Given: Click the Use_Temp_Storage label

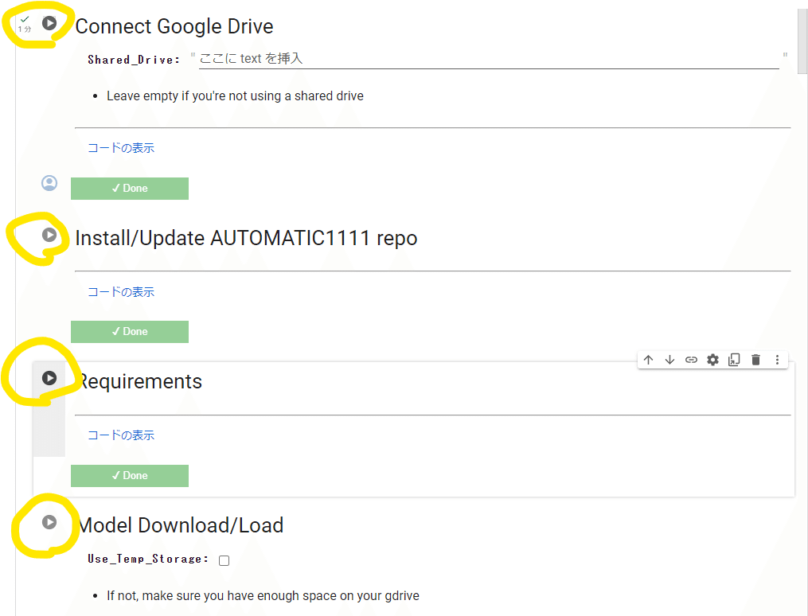Looking at the screenshot, I should [x=148, y=559].
